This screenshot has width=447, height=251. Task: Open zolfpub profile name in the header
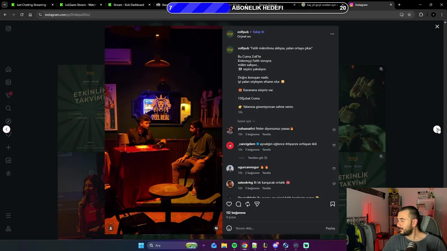tap(243, 32)
